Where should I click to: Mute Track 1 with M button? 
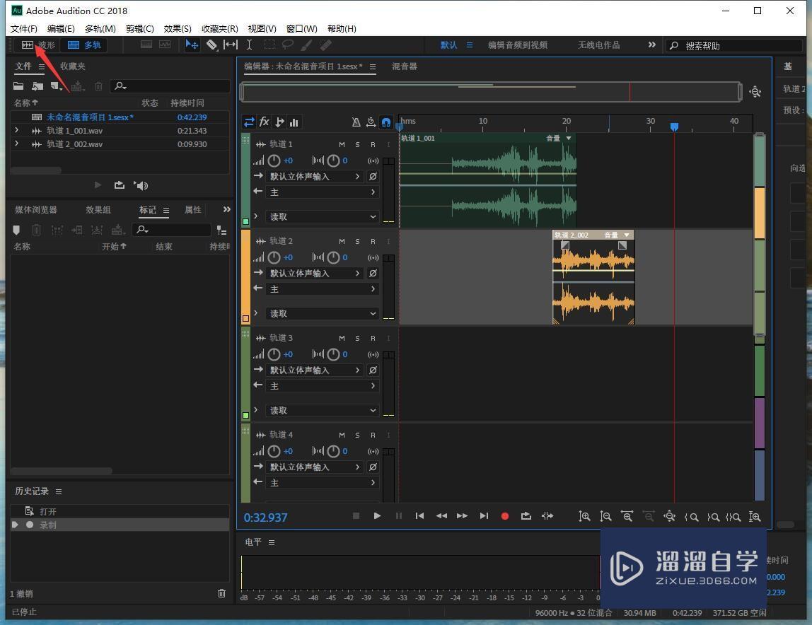342,144
